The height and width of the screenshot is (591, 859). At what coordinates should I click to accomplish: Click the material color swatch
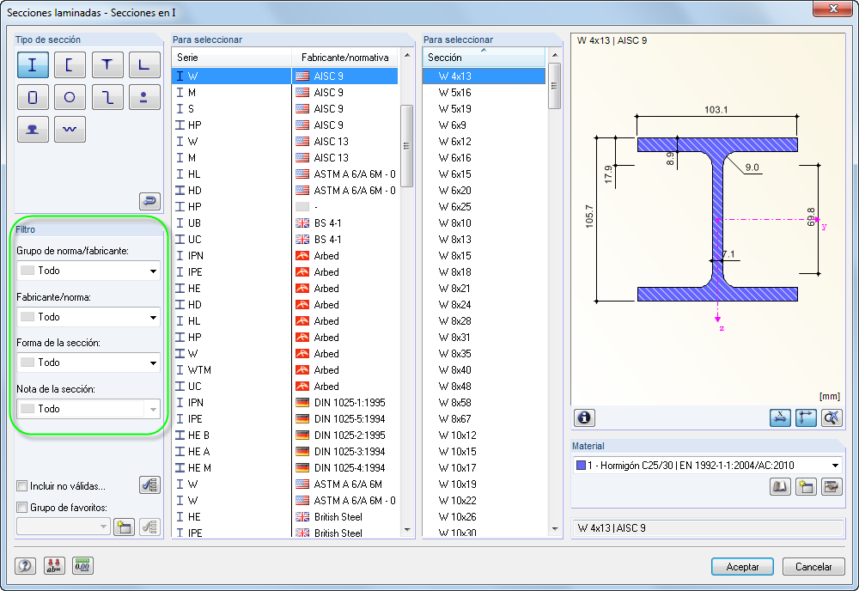coord(581,466)
